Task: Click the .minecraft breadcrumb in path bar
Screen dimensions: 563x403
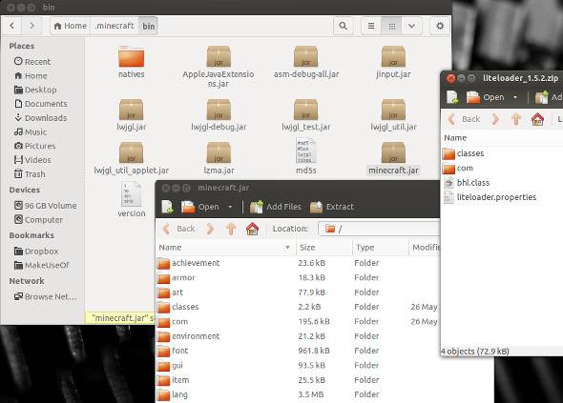Action: (115, 26)
